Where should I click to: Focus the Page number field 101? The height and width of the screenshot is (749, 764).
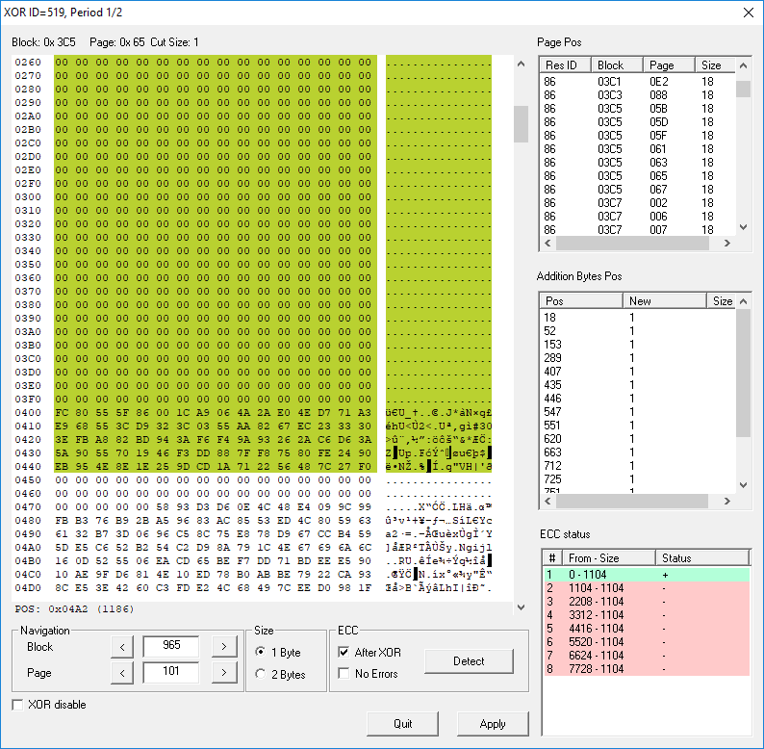click(x=171, y=671)
